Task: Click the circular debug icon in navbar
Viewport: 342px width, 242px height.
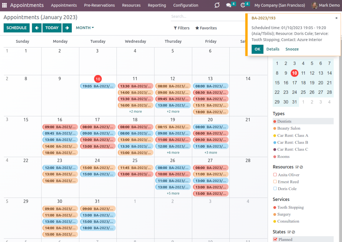Action: point(217,5)
